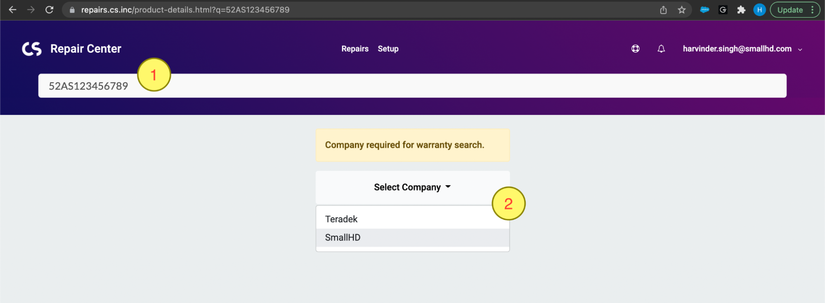Focus the browser address bar URL

(x=185, y=10)
